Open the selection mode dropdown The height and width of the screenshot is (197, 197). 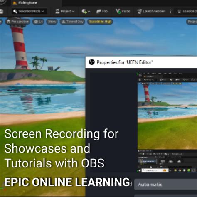pos(29,11)
